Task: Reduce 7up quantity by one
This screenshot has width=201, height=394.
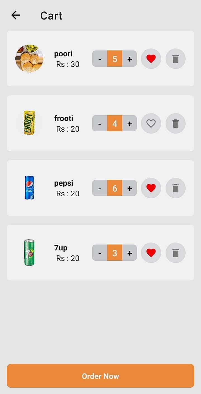Action: [100, 253]
